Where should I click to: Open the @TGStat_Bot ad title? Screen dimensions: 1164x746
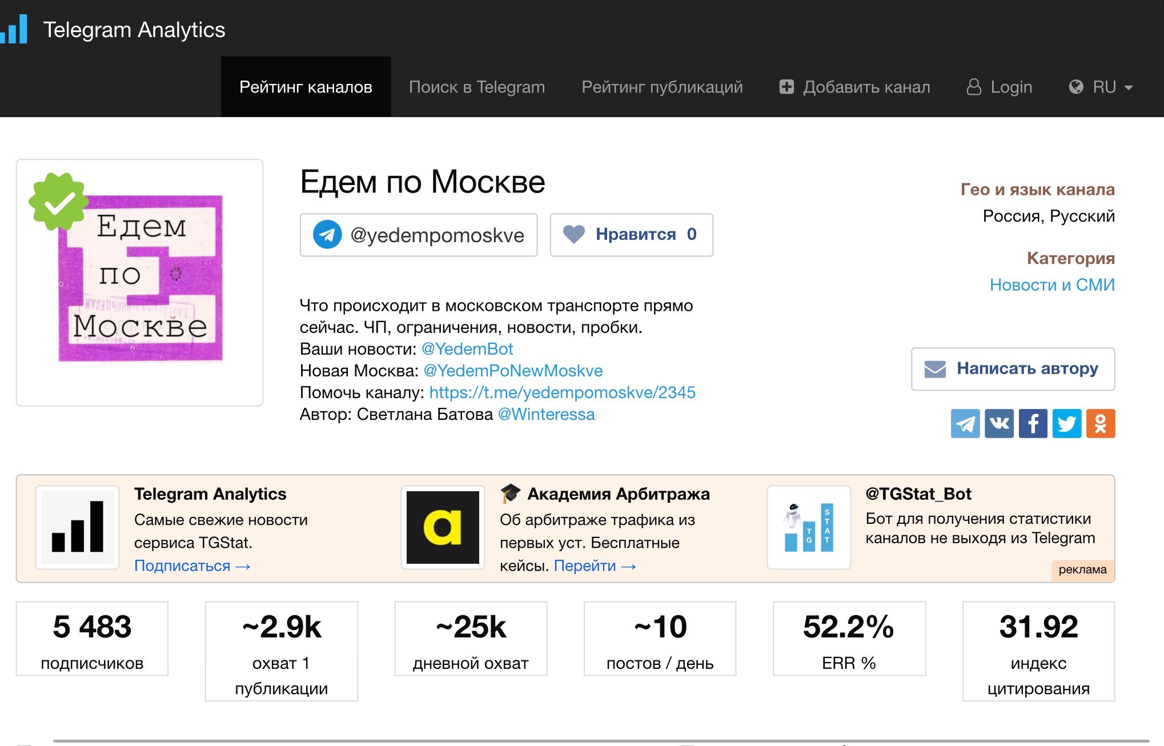coord(918,494)
